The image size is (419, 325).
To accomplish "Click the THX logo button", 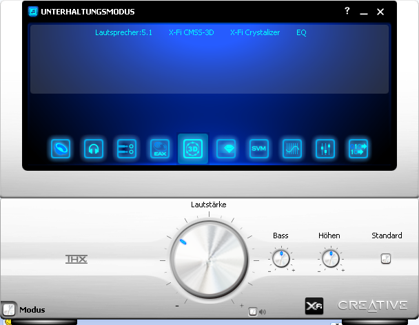I will [76, 259].
